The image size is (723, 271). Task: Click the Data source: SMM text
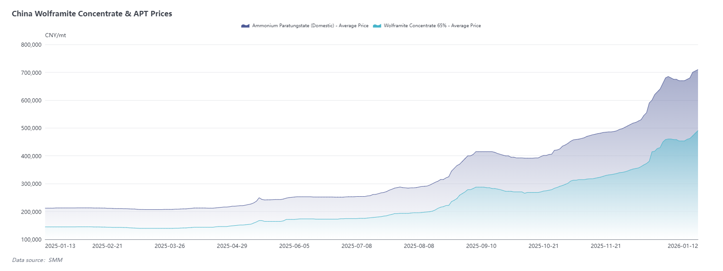[x=37, y=260]
